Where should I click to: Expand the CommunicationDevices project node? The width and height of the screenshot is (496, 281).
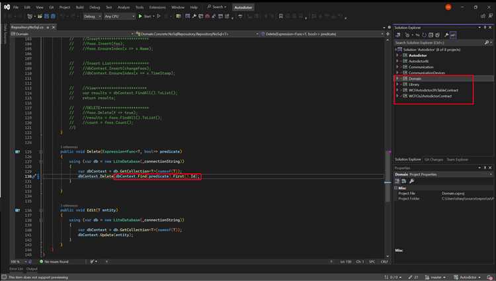[397, 73]
